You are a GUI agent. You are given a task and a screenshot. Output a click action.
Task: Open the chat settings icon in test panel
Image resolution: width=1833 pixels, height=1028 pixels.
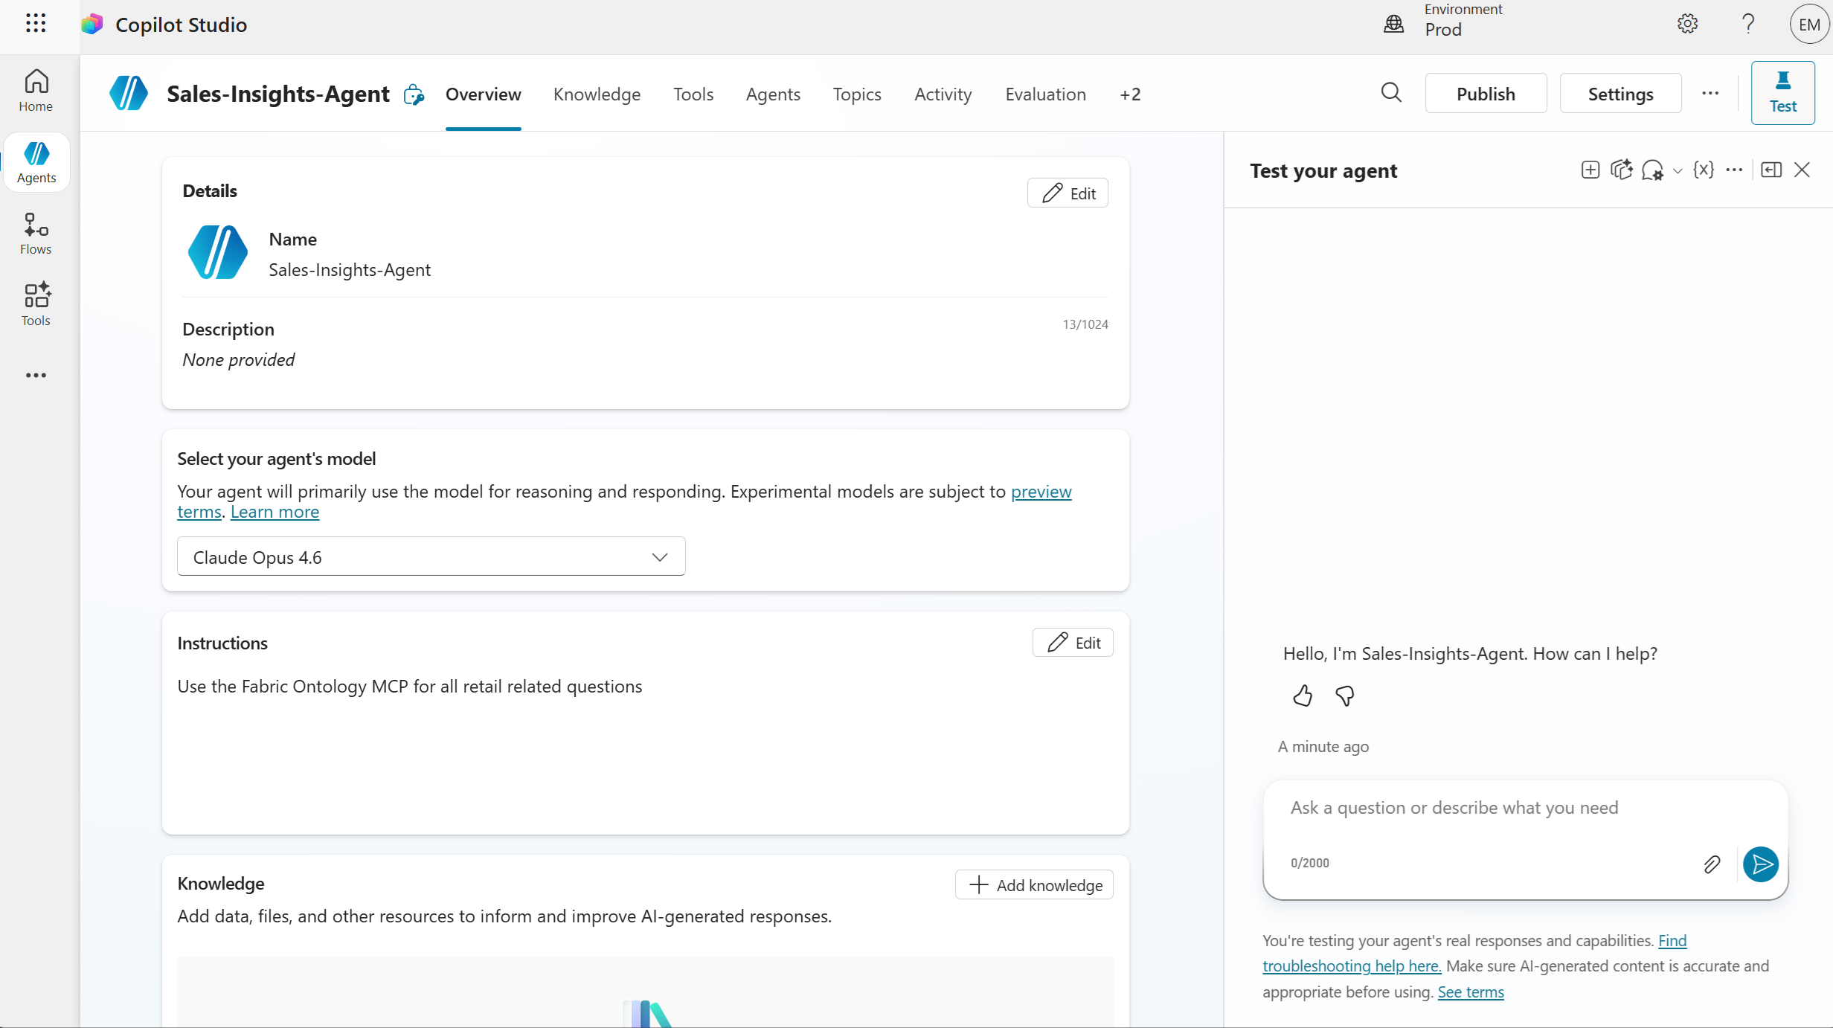pyautogui.click(x=1653, y=170)
